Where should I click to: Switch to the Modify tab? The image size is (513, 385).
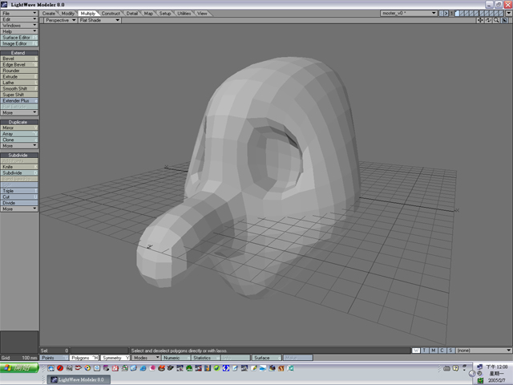coord(67,14)
